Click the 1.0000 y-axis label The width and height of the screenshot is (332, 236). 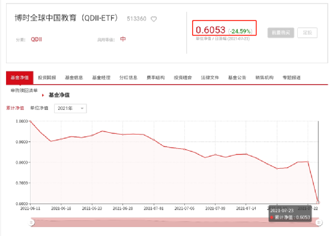coord(22,121)
